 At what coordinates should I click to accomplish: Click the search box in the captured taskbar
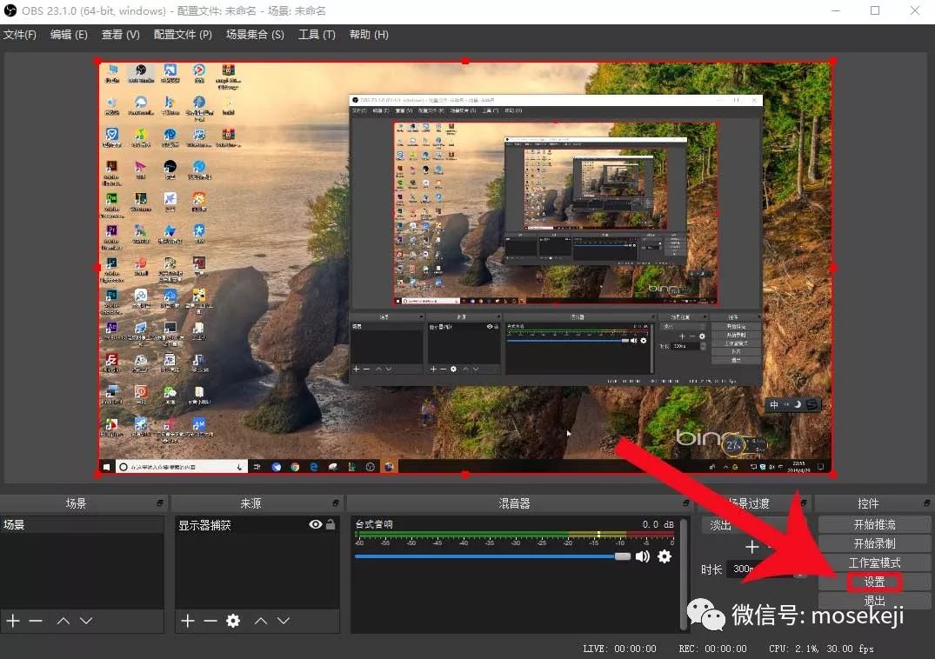(x=181, y=467)
